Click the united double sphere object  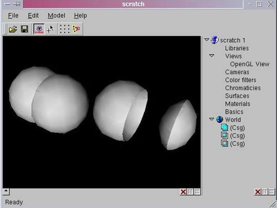(x=49, y=100)
